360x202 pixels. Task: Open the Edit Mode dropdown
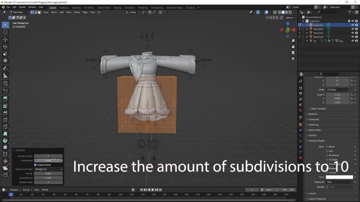[19, 12]
